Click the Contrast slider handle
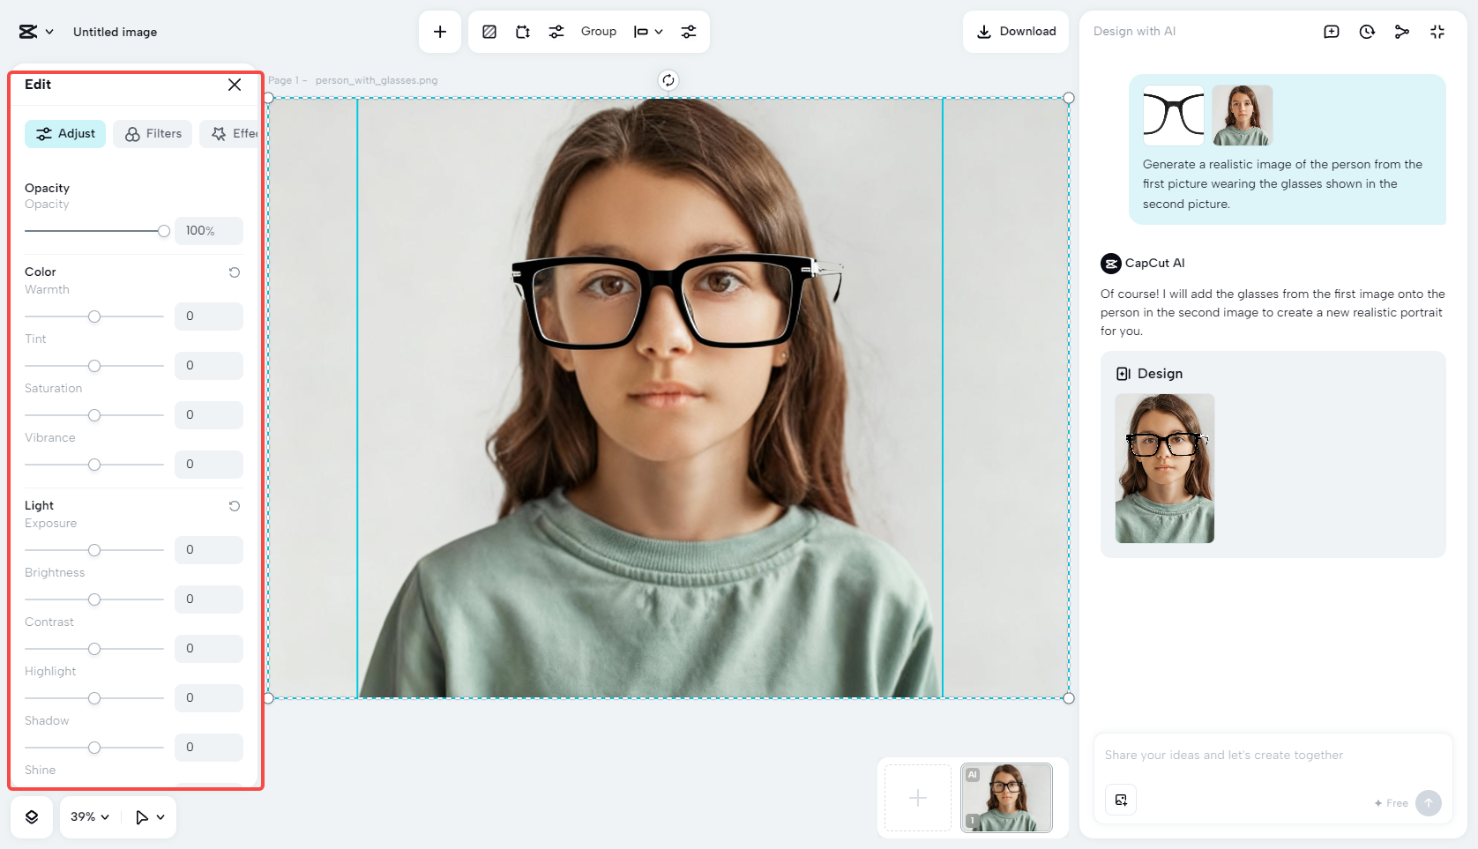 [94, 649]
